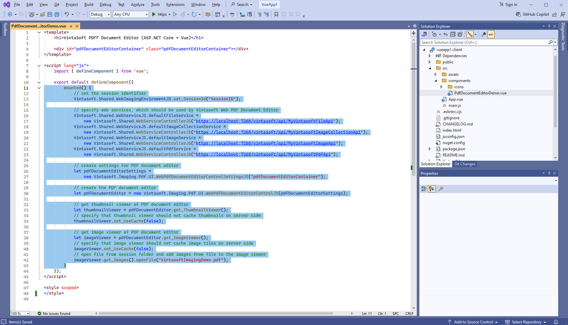Viewport: 568px width, 325px height.
Task: Open Solution Explorer properties wrench icon
Action: [484, 34]
